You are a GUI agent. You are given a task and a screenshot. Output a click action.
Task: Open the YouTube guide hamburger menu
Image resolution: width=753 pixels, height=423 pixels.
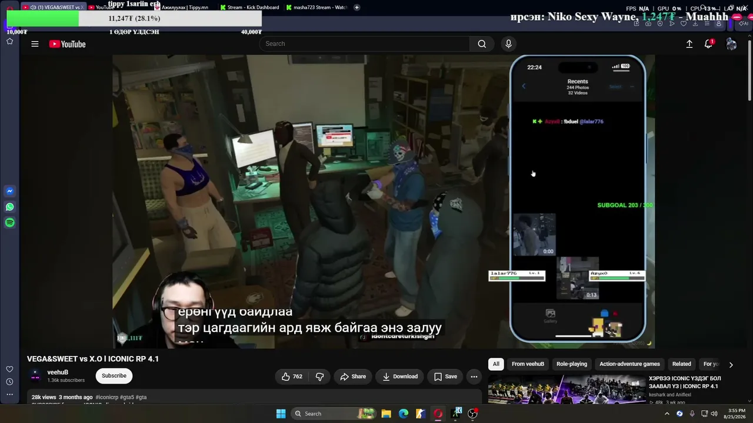35,44
